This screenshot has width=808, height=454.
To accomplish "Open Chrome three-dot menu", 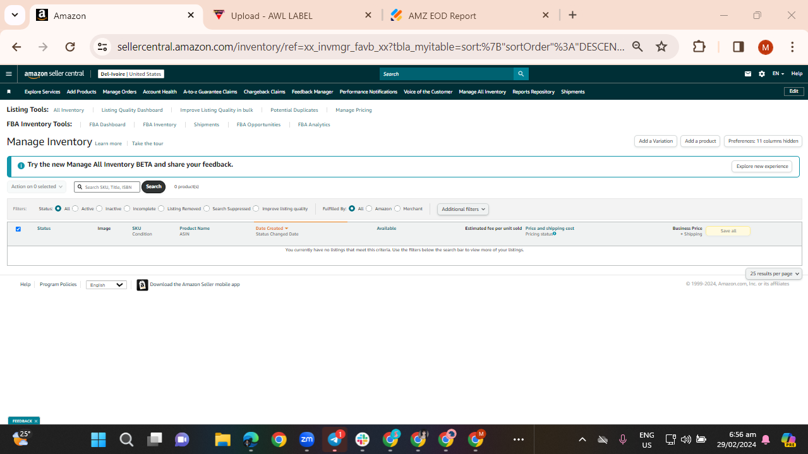I will [x=792, y=47].
